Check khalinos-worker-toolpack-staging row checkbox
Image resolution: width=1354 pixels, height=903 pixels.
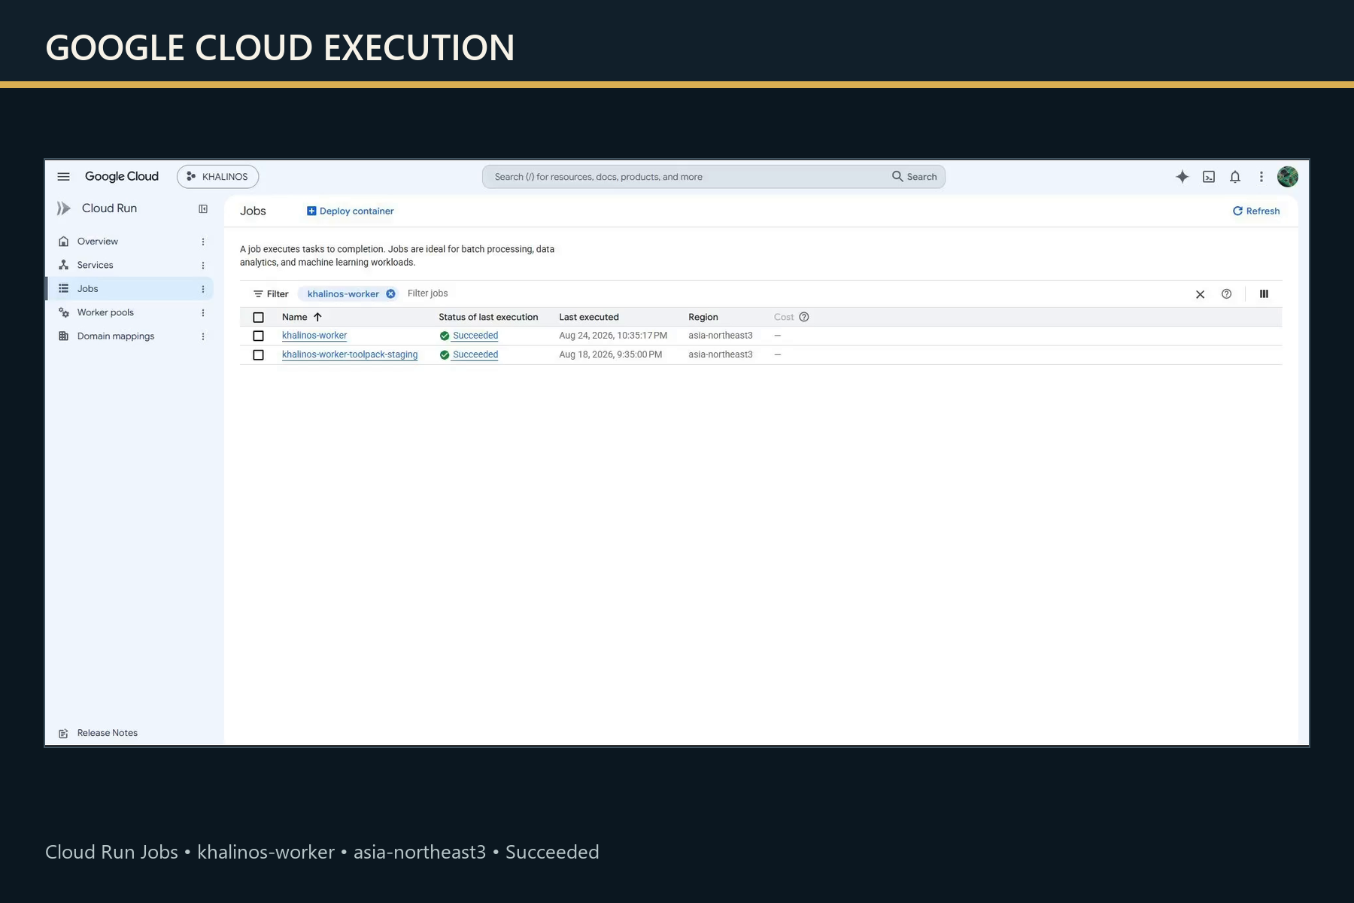click(258, 354)
